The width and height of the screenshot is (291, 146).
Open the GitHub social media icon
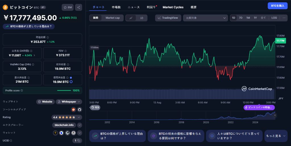coord(80,109)
